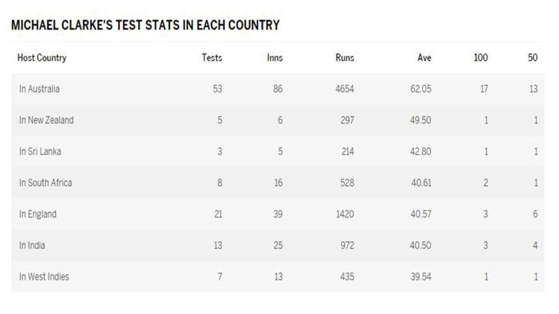Click the 100 column header

(480, 58)
